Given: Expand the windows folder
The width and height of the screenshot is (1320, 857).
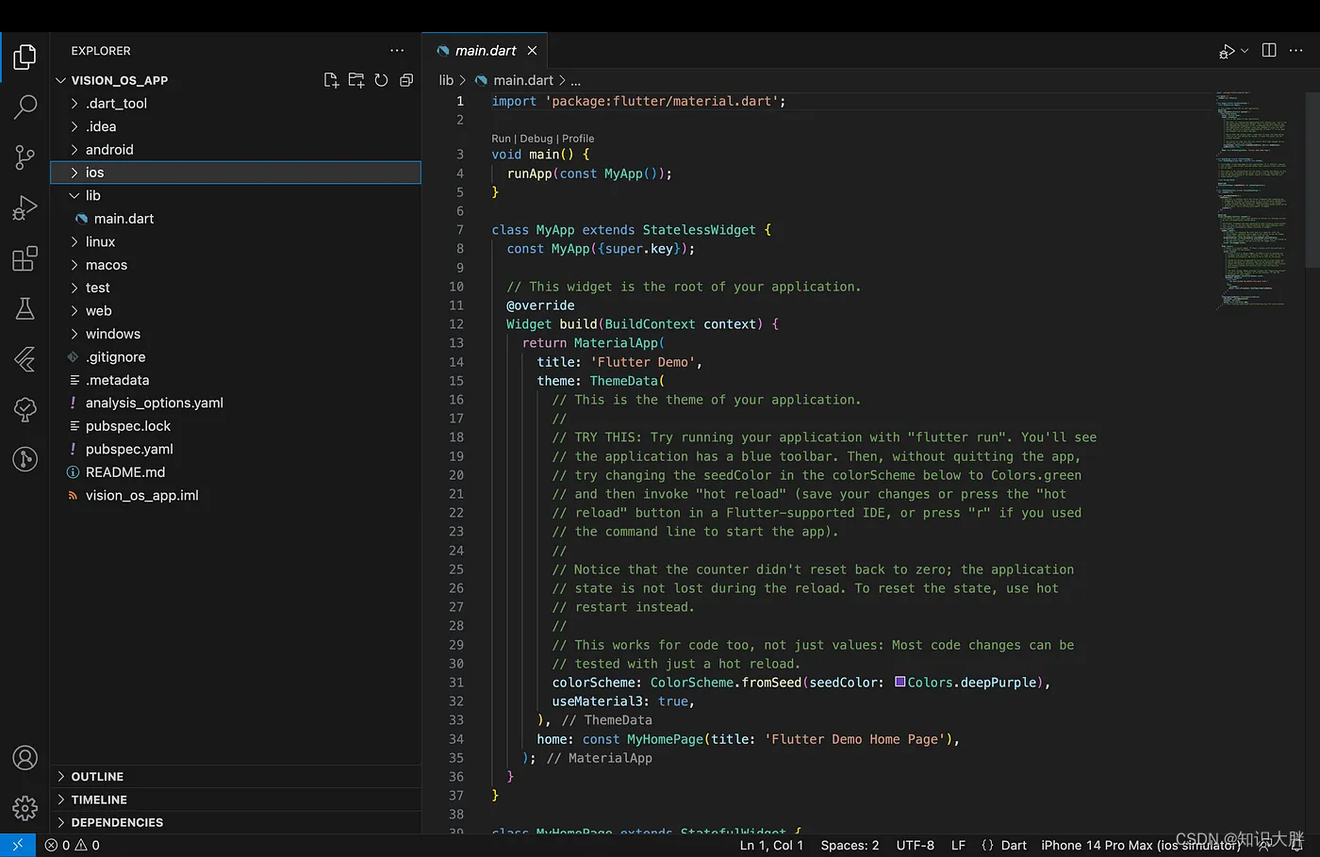Looking at the screenshot, I should click(x=236, y=334).
